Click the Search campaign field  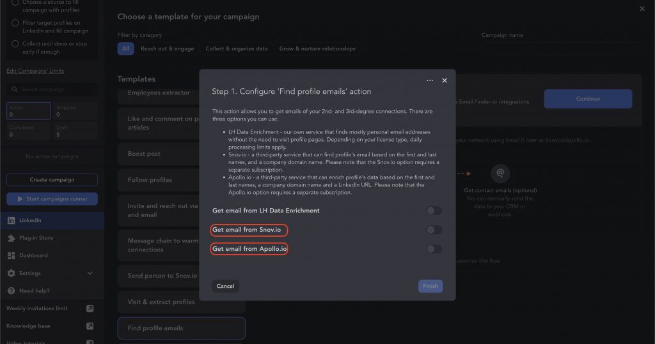52,89
